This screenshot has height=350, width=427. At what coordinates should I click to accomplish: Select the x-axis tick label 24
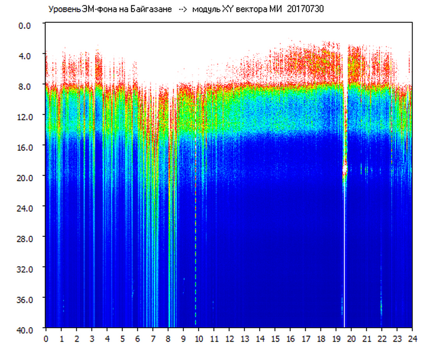pyautogui.click(x=412, y=339)
